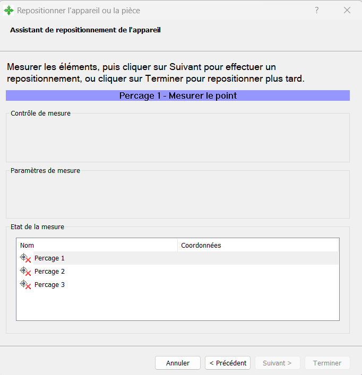This screenshot has height=375, width=362.
Task: Click the Coordonnées cell of Percage 1
Action: coord(258,258)
